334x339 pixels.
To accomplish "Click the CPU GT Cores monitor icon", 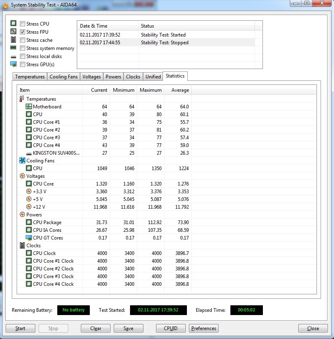I will coord(29,238).
